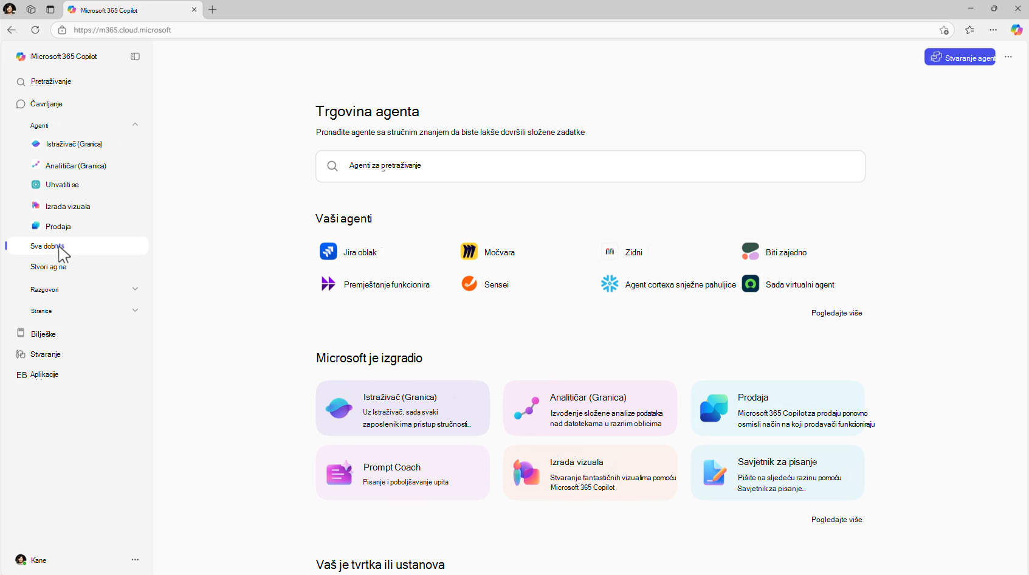Collapse the Agenti section chevron
The width and height of the screenshot is (1029, 575).
135,125
